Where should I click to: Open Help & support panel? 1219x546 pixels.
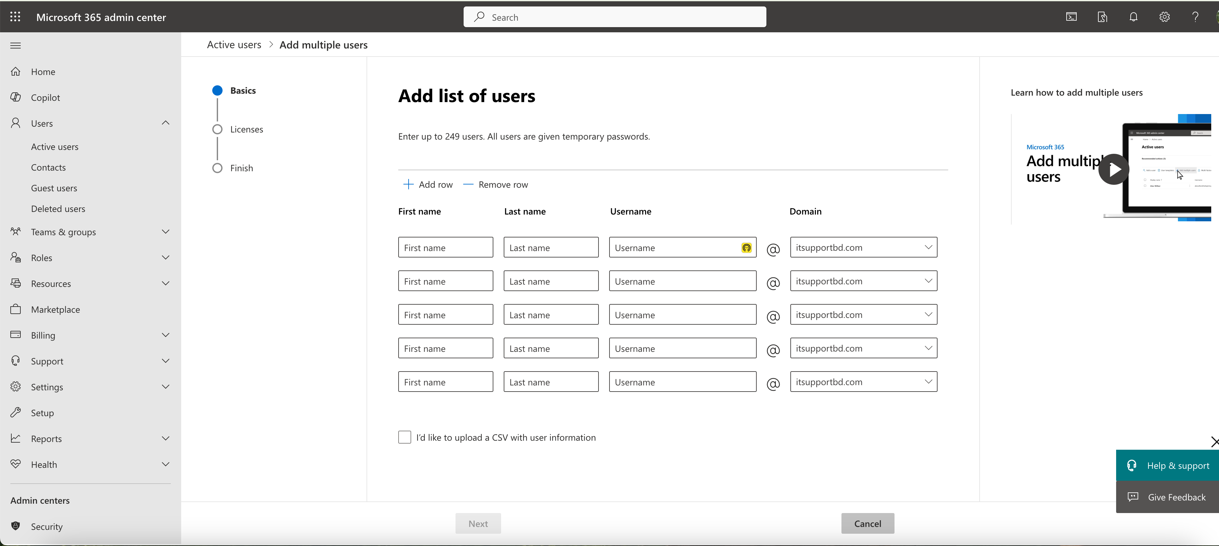[x=1168, y=465]
